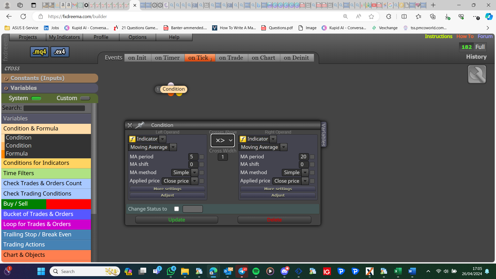The image size is (496, 279).
Task: Check the Change Status to checkbox
Action: [x=176, y=209]
